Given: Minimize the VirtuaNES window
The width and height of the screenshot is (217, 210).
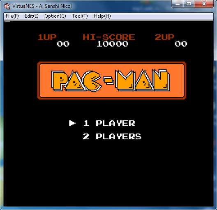Looking at the screenshot, I should 178,4.
